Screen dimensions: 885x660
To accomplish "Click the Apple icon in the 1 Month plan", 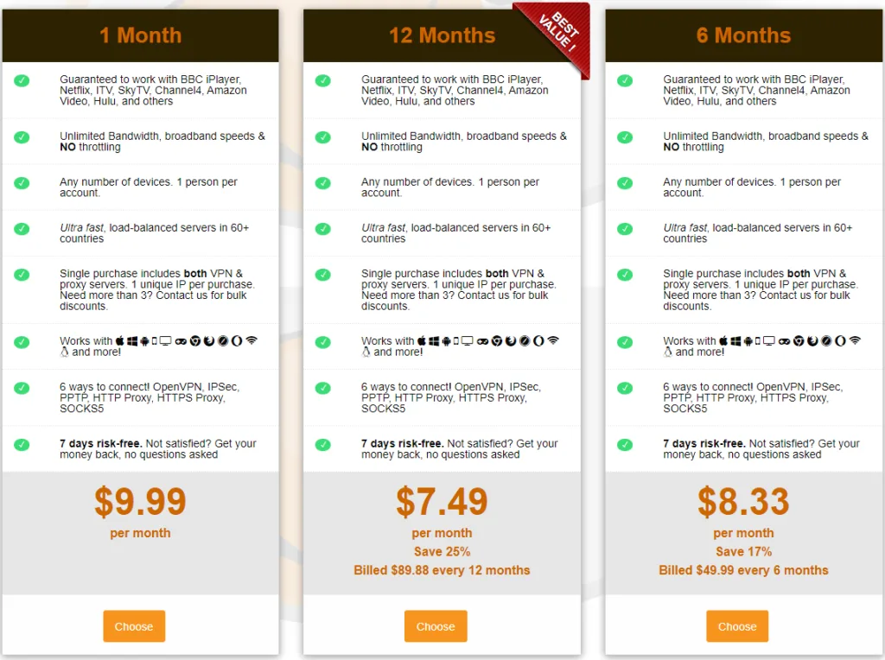I will click(119, 341).
